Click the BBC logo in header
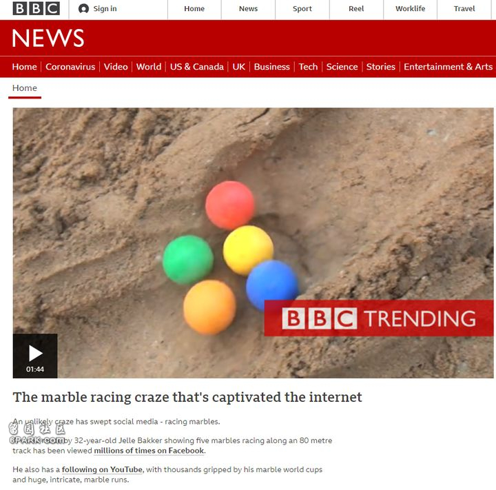 pos(36,8)
